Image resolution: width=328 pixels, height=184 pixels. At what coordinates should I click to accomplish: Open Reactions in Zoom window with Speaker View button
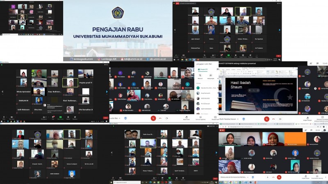[183, 178]
